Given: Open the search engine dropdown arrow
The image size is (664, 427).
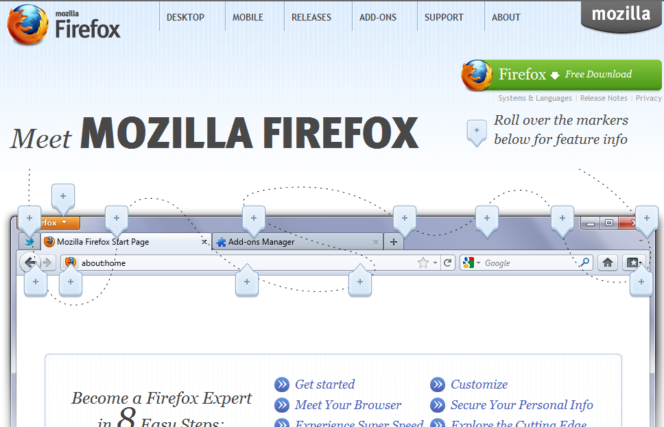Looking at the screenshot, I should pyautogui.click(x=479, y=263).
